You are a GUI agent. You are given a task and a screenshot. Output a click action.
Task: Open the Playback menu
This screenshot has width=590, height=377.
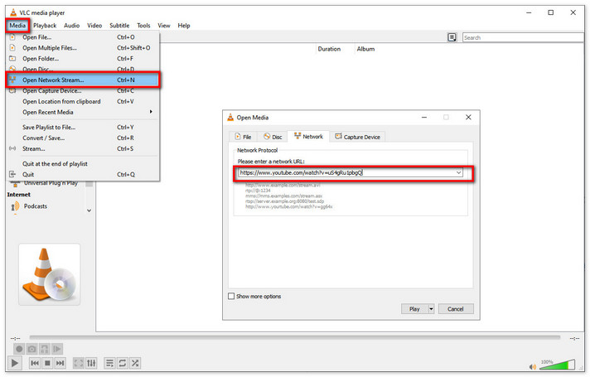45,26
